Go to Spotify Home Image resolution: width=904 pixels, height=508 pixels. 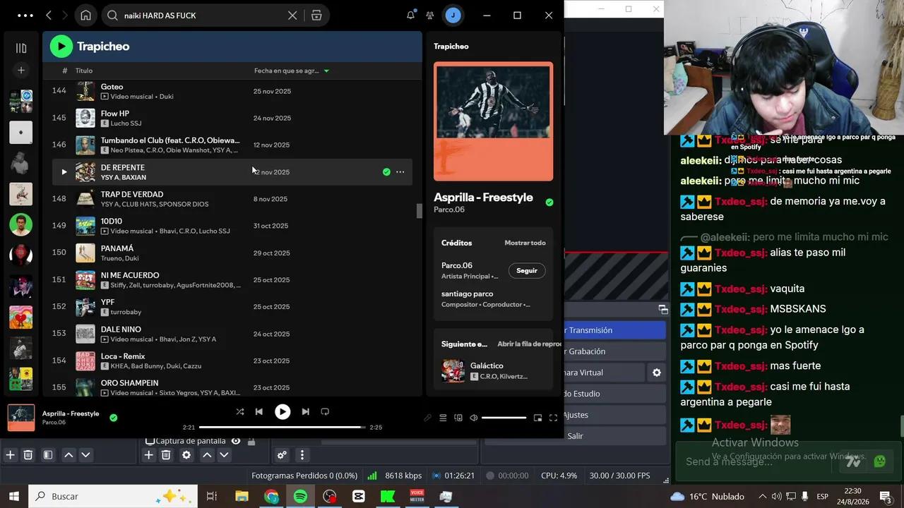85,16
